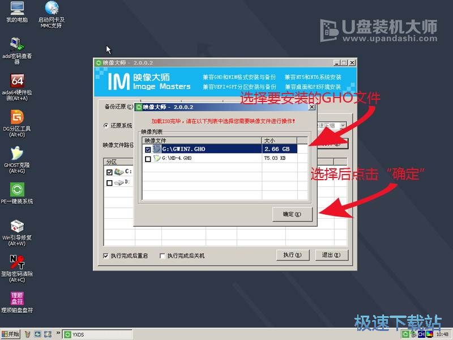
Task: Click the 分区 column header
Action: [119, 161]
